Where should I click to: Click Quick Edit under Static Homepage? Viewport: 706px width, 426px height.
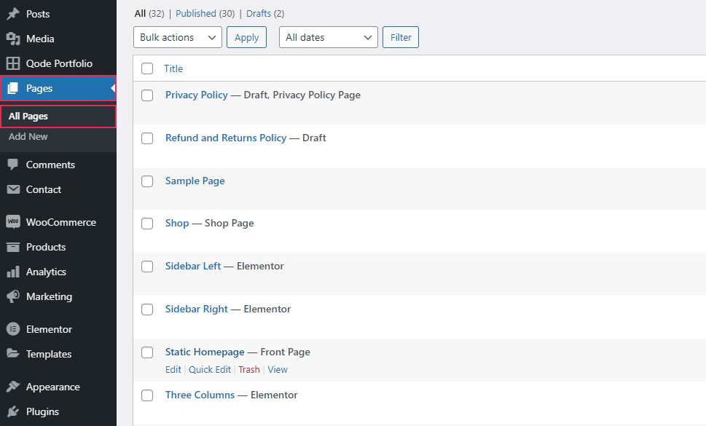(210, 370)
